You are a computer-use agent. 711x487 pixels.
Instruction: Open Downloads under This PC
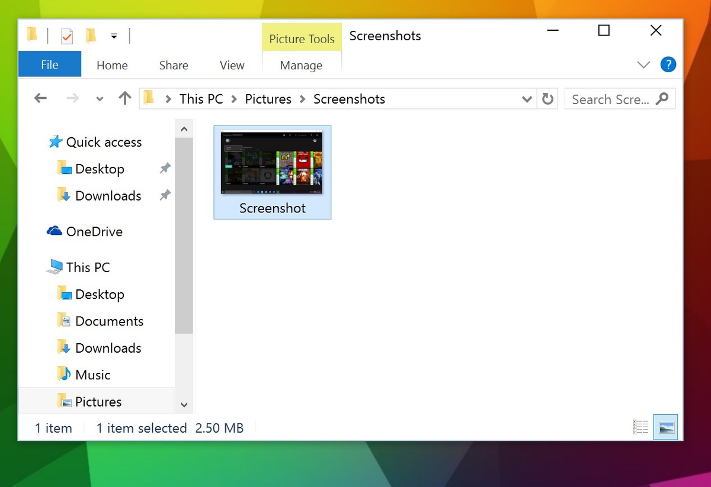pyautogui.click(x=99, y=348)
